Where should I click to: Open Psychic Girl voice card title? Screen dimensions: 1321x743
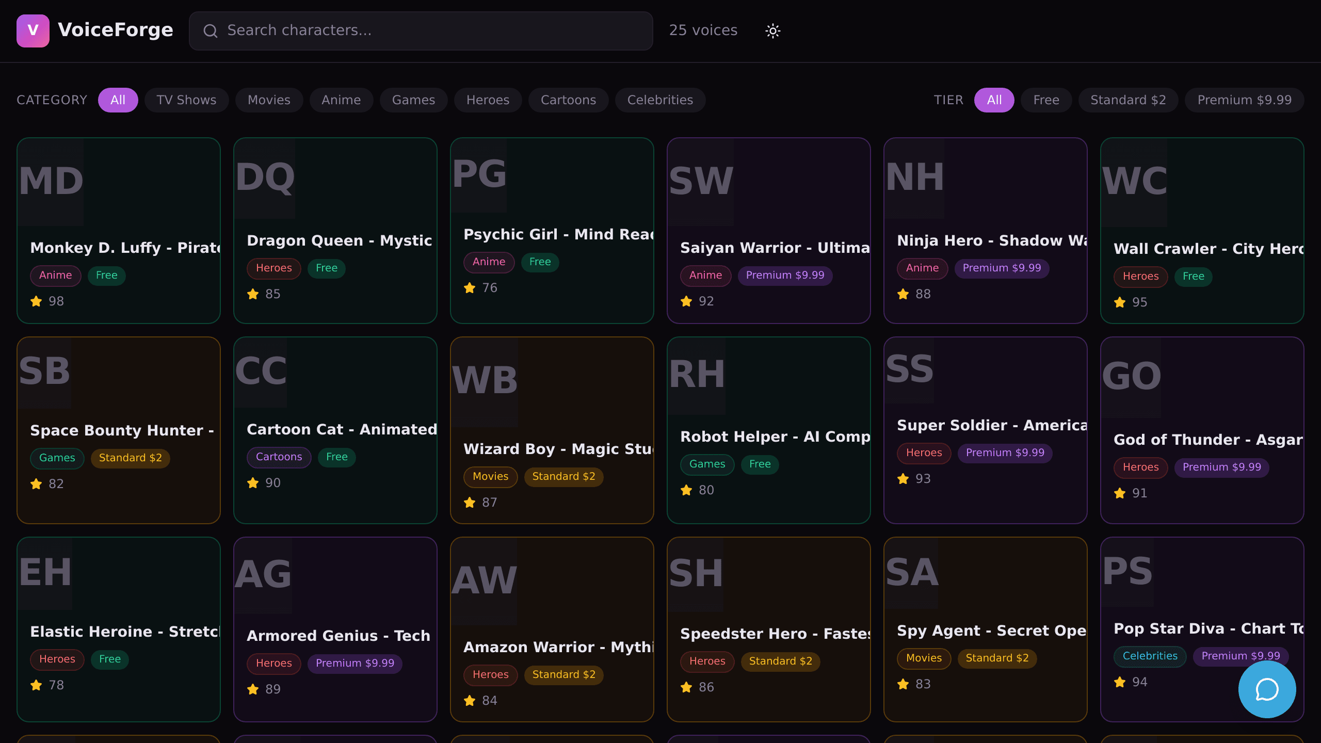(558, 234)
